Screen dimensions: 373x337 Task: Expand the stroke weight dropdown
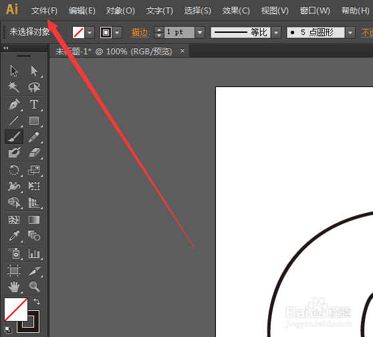200,32
